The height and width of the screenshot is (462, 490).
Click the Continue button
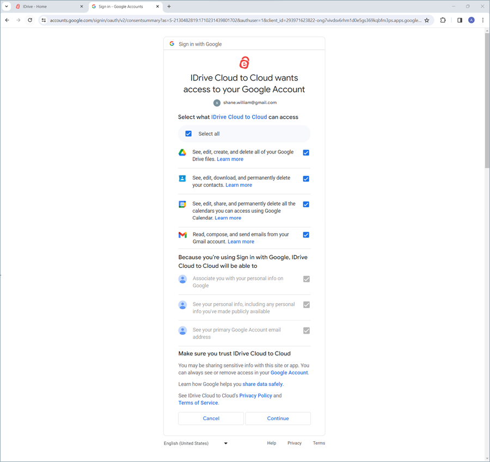point(278,418)
